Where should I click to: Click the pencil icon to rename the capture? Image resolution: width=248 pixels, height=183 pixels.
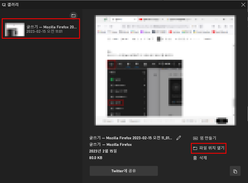pos(179,138)
